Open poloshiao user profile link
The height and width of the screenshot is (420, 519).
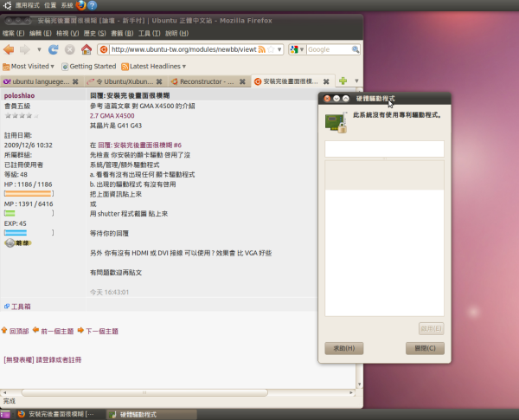click(x=19, y=95)
